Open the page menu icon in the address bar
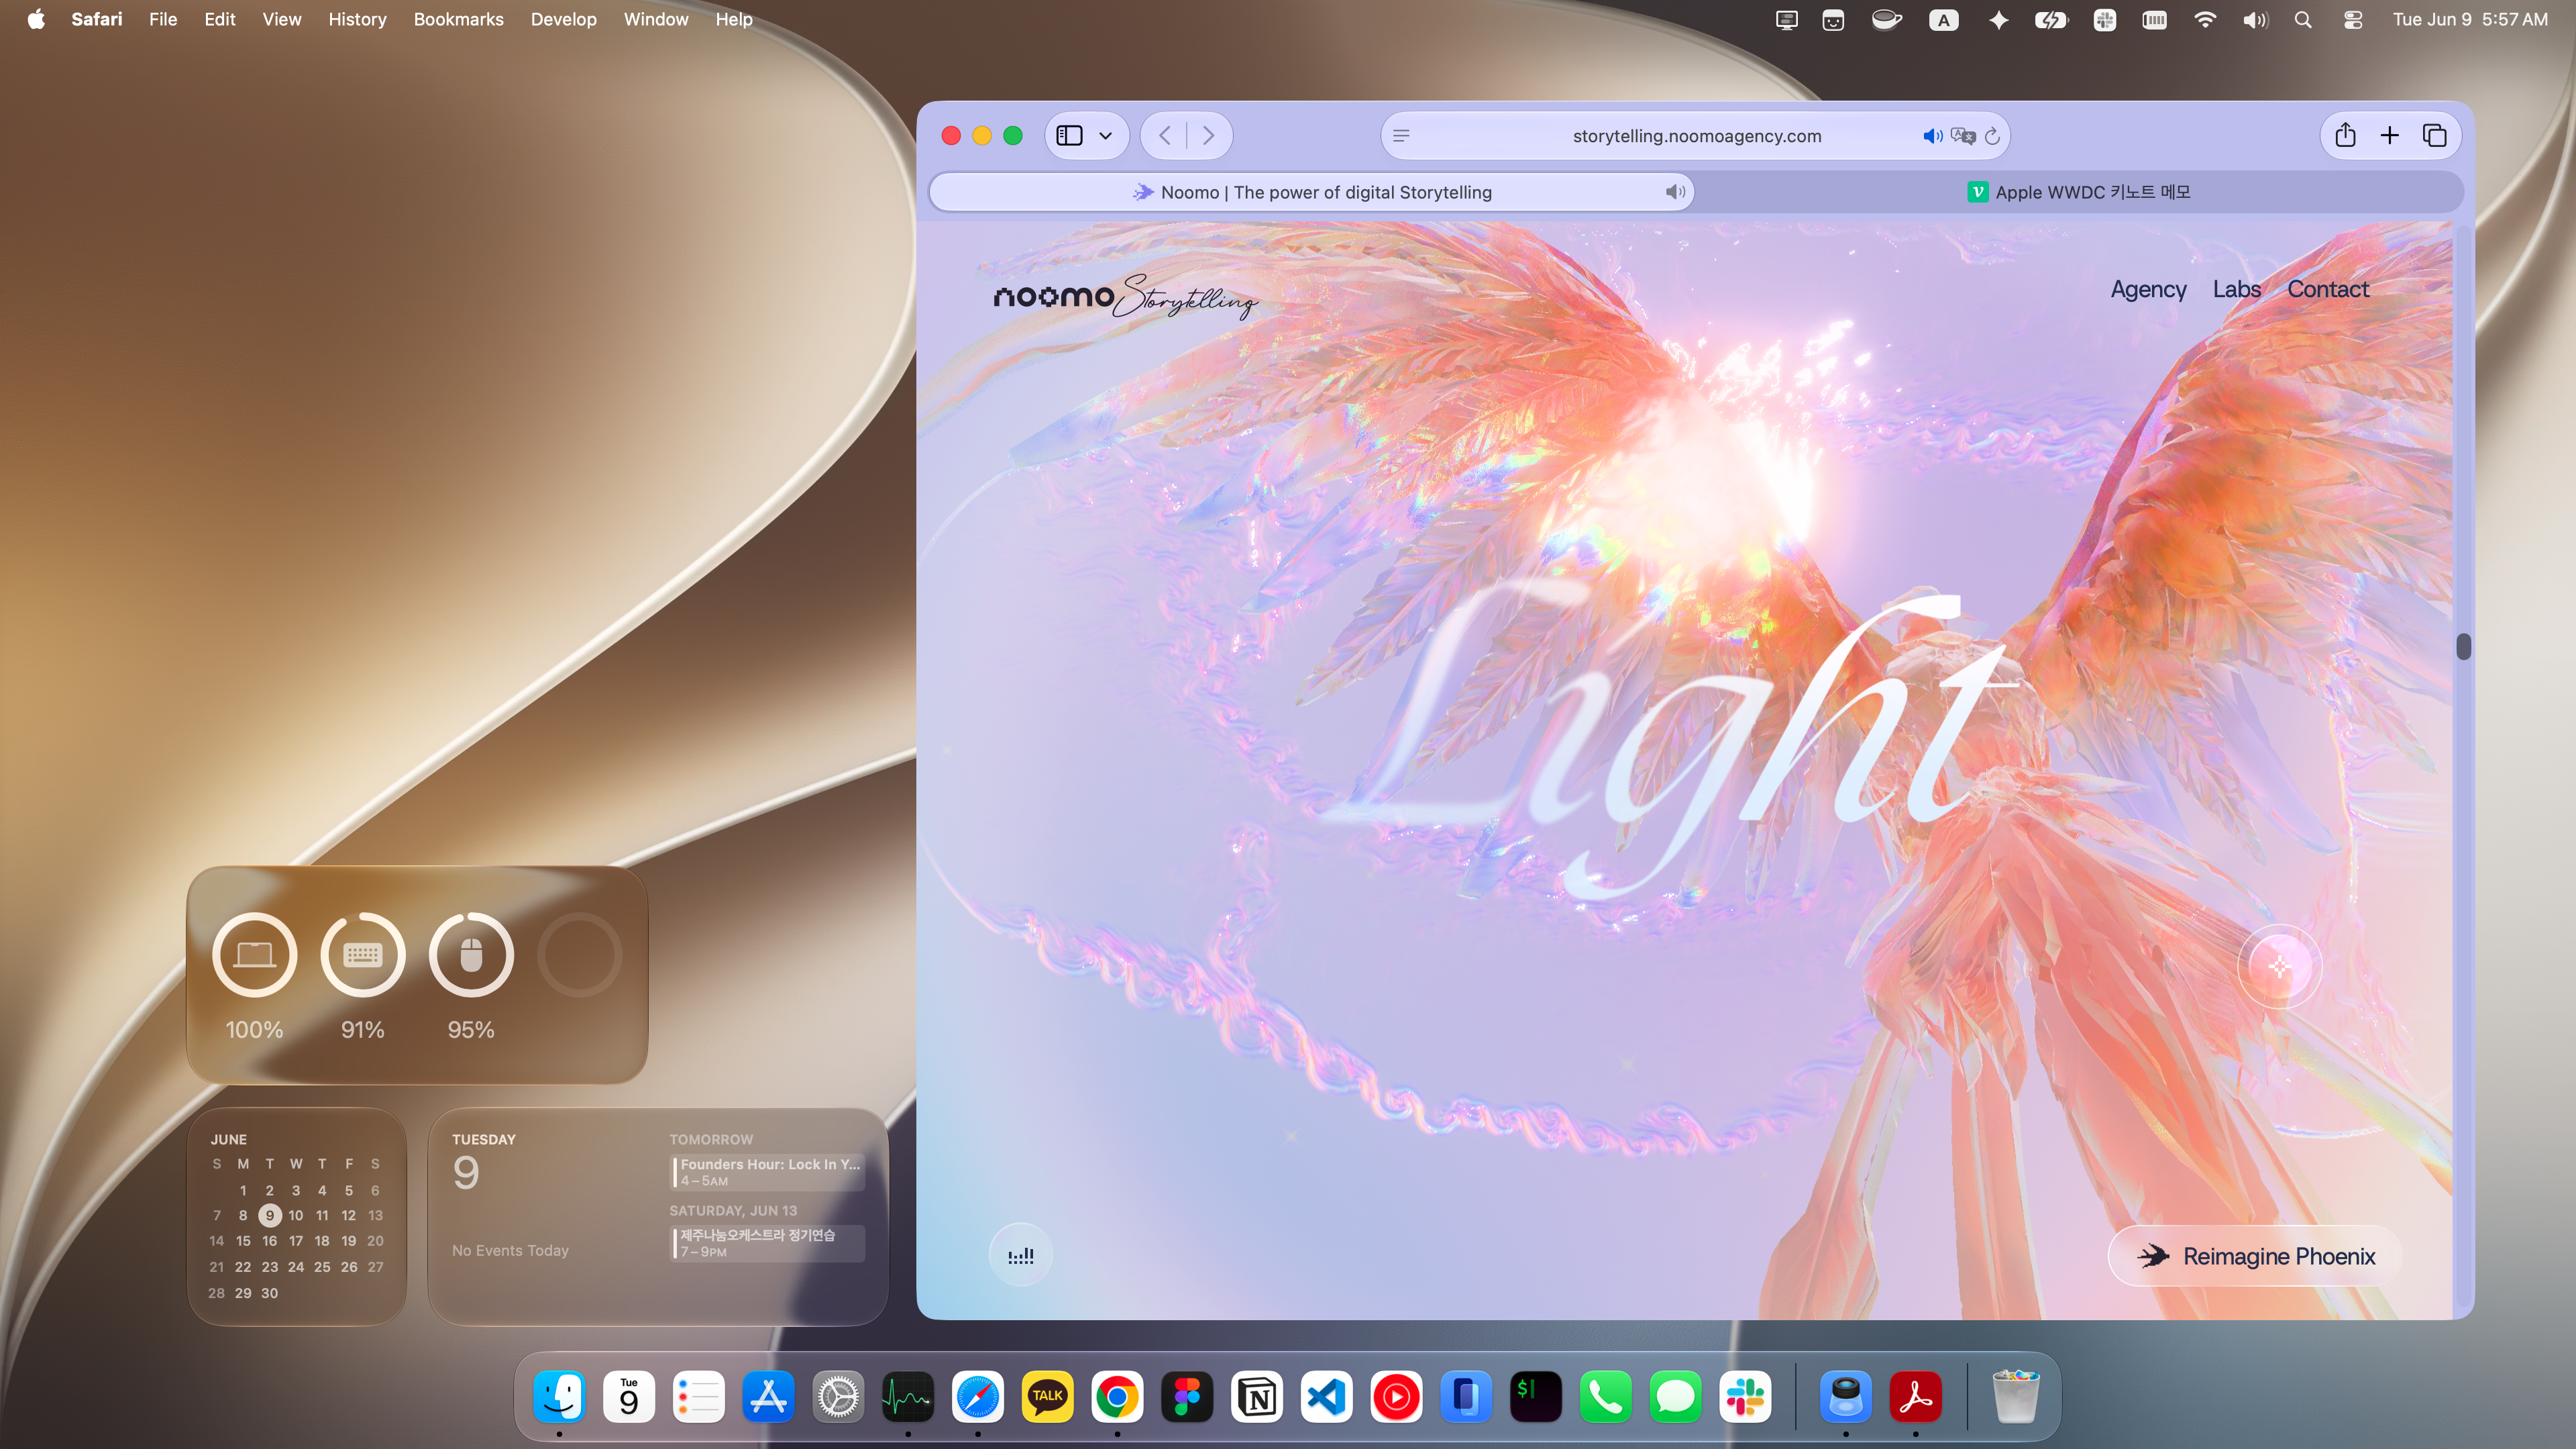Image resolution: width=2576 pixels, height=1449 pixels. pos(1401,136)
